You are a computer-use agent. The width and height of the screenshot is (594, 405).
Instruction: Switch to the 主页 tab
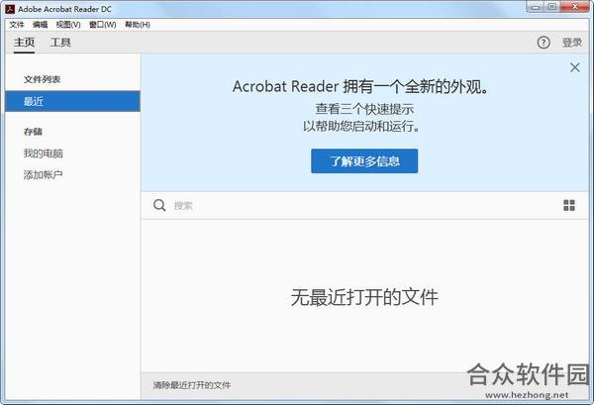click(24, 42)
